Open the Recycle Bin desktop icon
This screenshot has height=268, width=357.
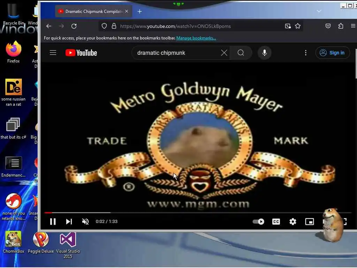(x=13, y=14)
